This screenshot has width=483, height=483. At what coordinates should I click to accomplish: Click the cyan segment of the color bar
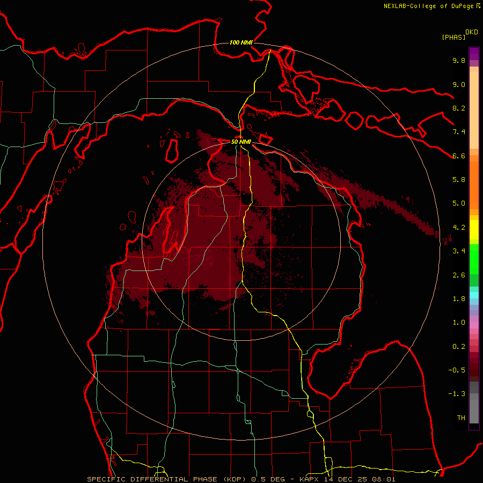(474, 295)
